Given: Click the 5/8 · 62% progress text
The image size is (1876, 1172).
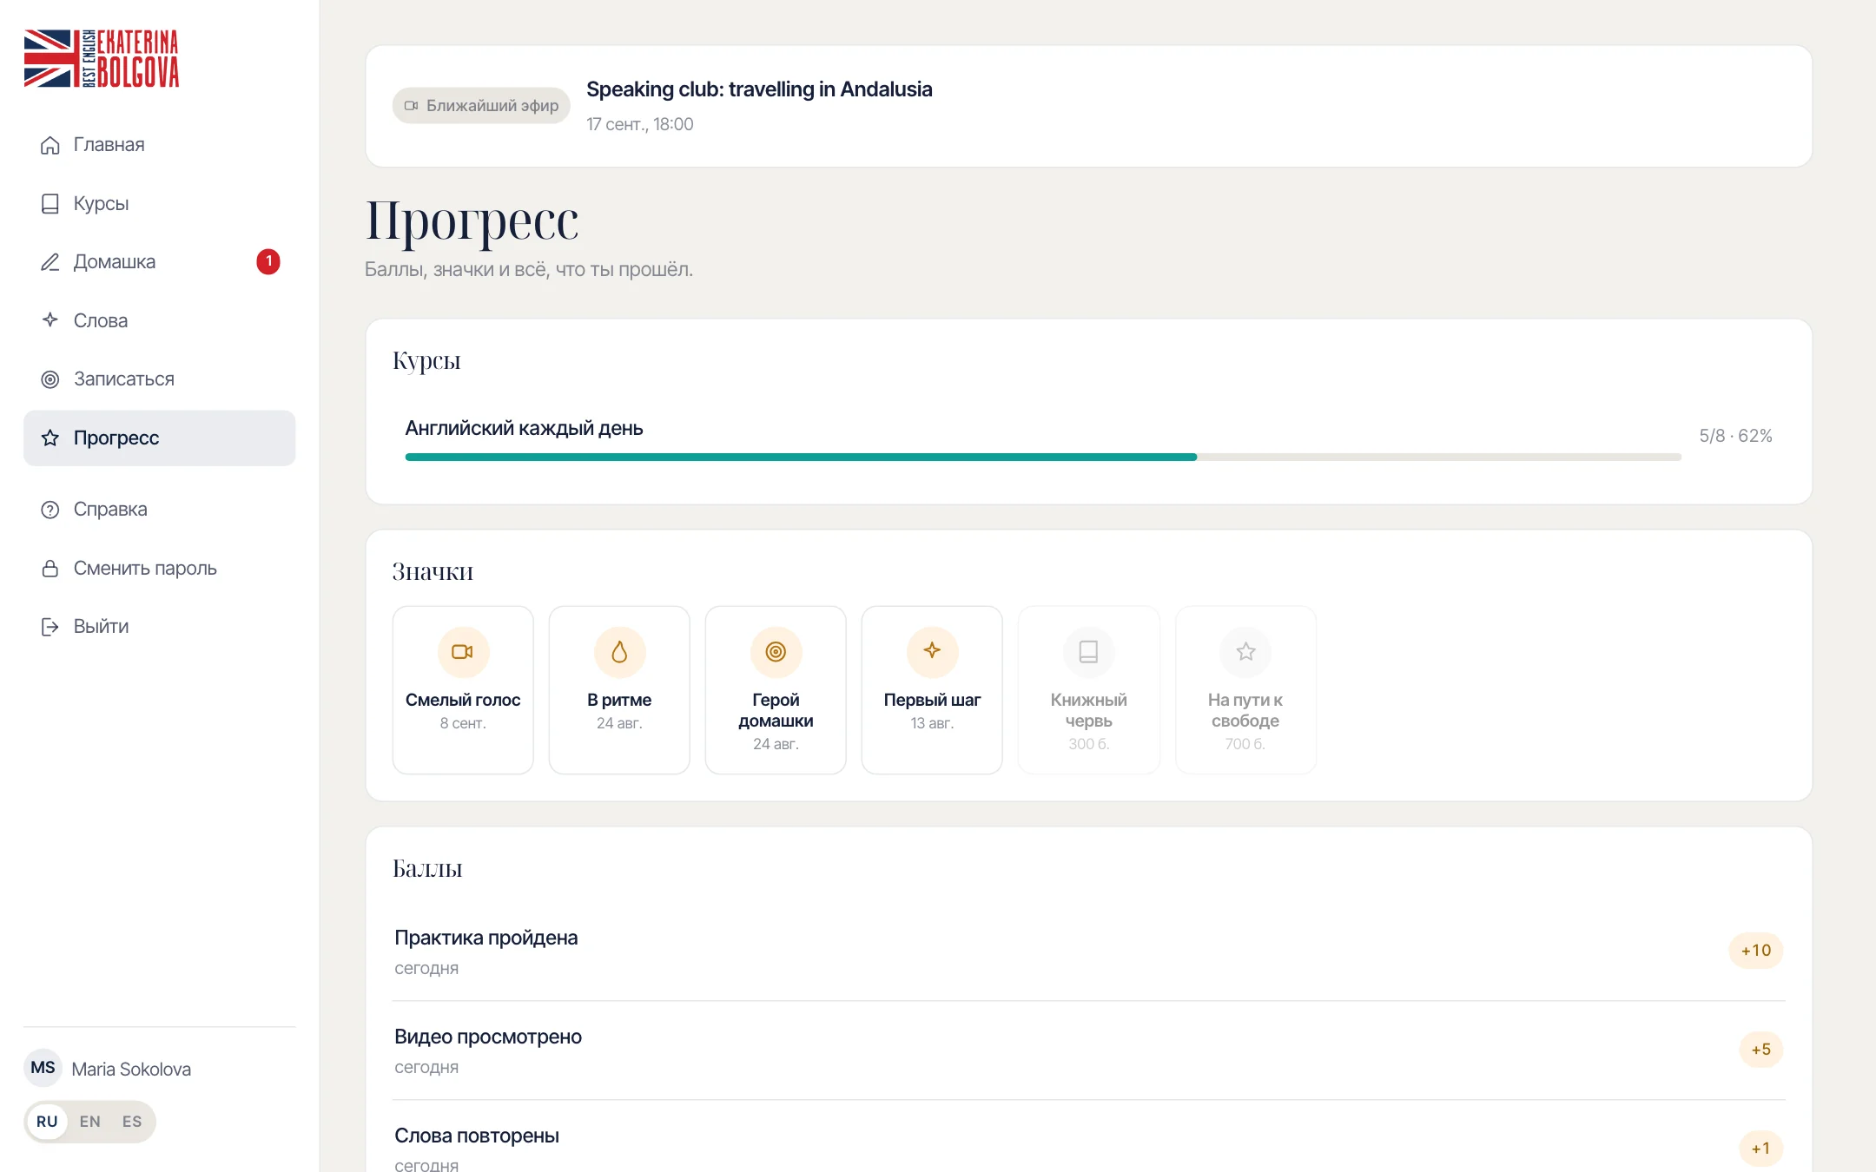Looking at the screenshot, I should click(x=1735, y=436).
